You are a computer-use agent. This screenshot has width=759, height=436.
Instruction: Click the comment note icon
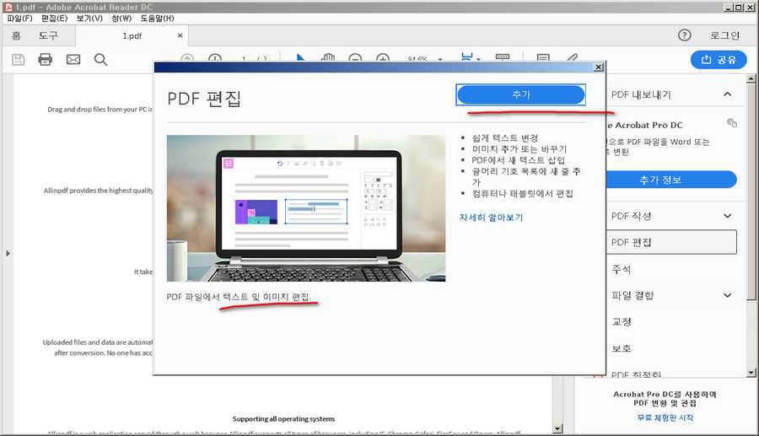click(543, 58)
